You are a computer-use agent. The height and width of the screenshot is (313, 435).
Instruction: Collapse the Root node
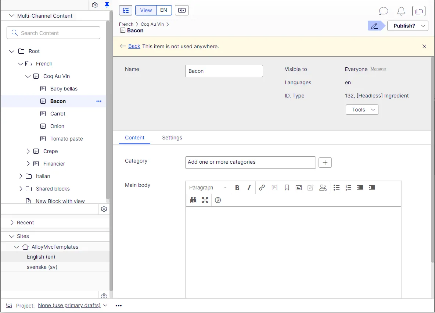point(12,51)
